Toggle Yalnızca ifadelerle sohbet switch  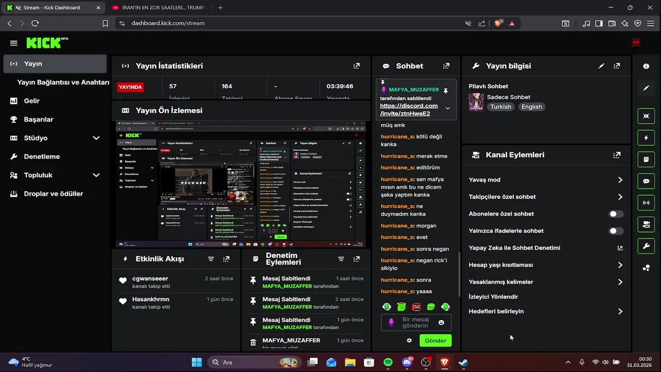click(x=616, y=231)
